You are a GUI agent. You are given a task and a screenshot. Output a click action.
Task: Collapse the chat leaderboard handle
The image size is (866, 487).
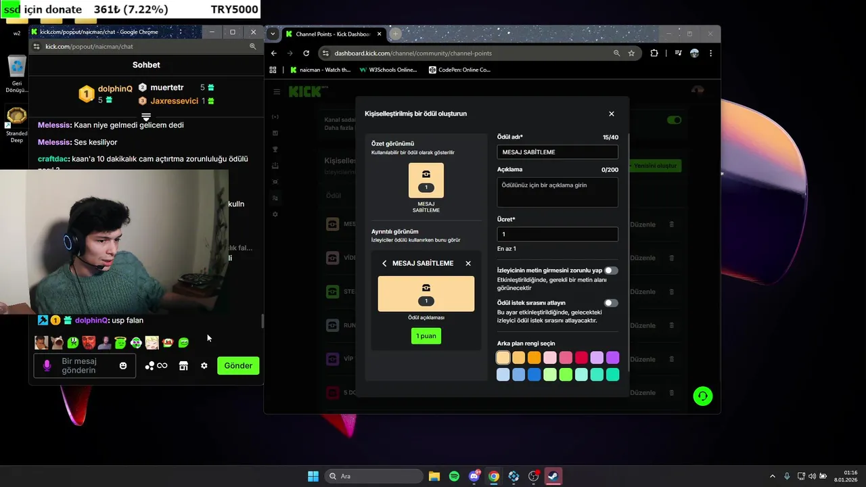click(145, 117)
